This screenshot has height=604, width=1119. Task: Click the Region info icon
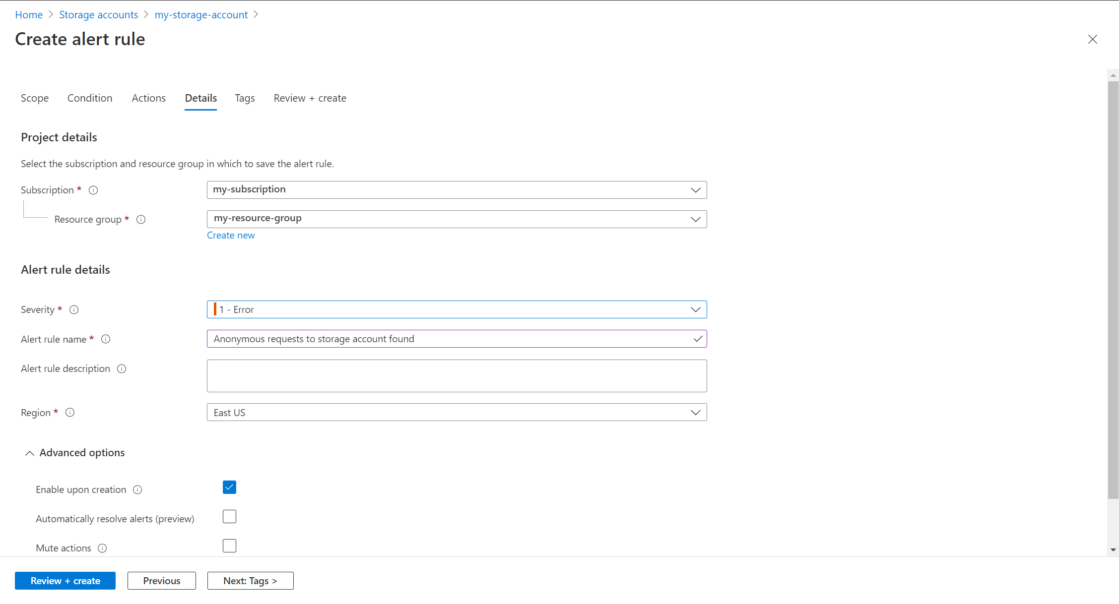[70, 413]
